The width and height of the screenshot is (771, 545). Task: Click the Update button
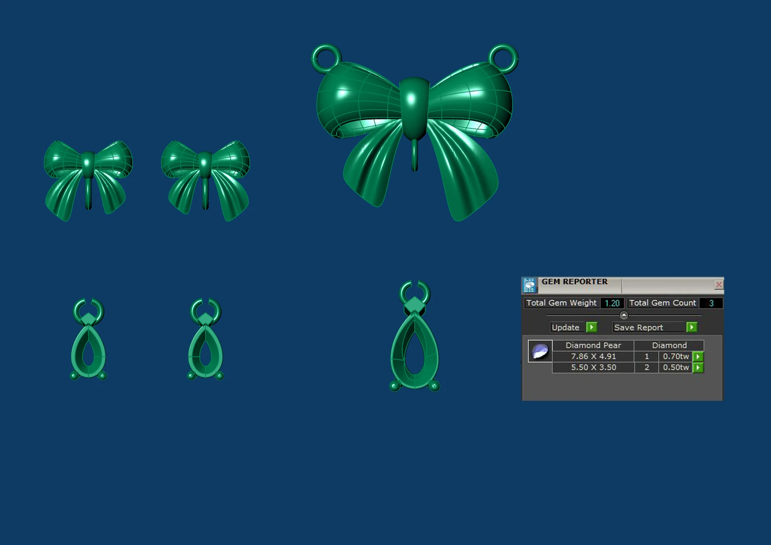[x=567, y=327]
